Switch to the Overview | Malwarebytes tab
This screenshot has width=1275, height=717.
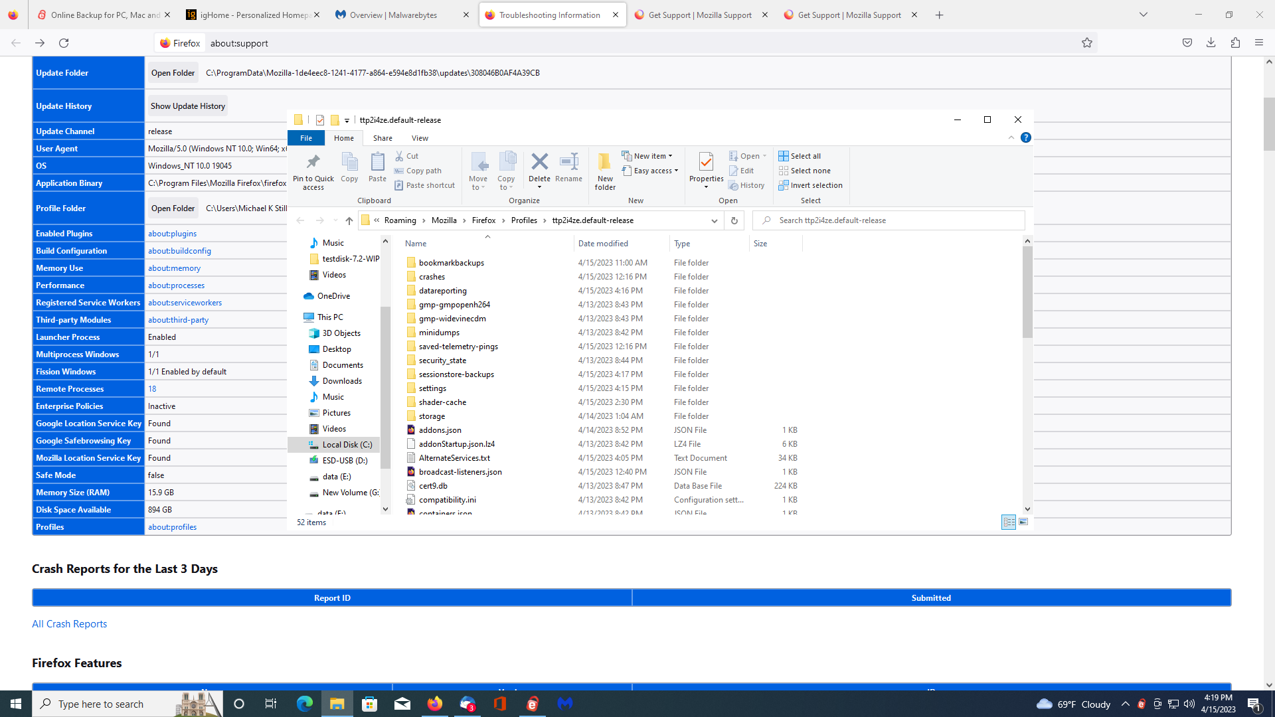coord(393,15)
